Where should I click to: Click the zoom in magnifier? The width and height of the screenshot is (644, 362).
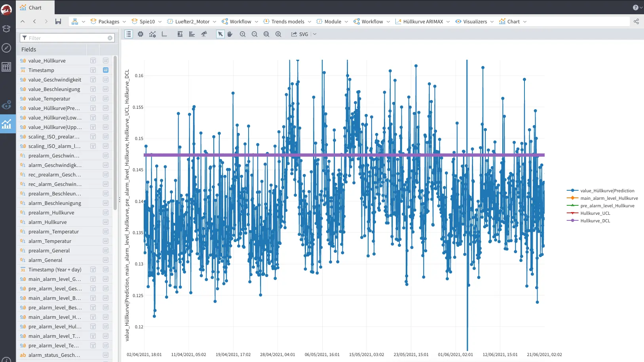(243, 34)
